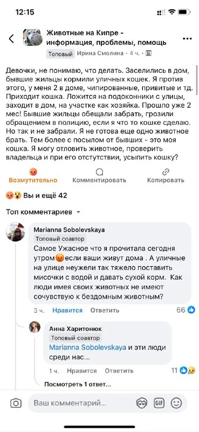Toggle the Возмутительно reaction on post
Image resolution: width=199 pixels, height=432 pixels.
33,176
